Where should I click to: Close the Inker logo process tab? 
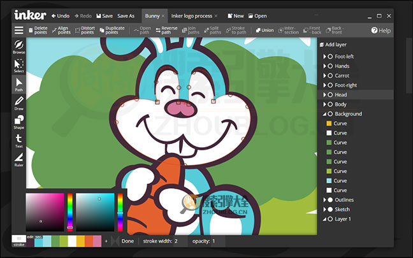[x=216, y=16]
